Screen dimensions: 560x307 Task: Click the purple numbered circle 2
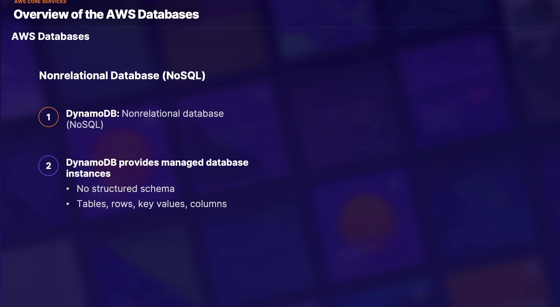[x=48, y=166]
